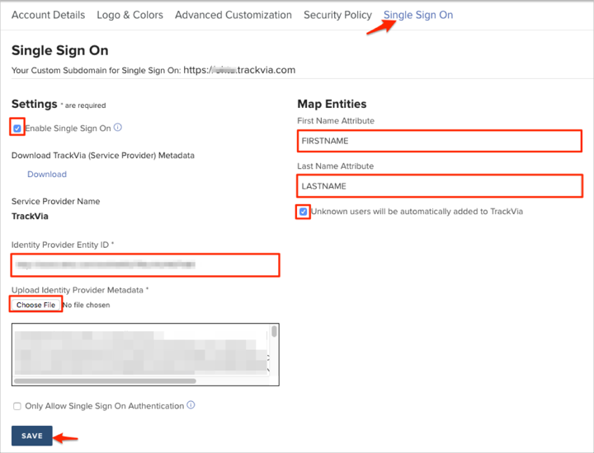Select the Security Policy tab

pos(337,15)
